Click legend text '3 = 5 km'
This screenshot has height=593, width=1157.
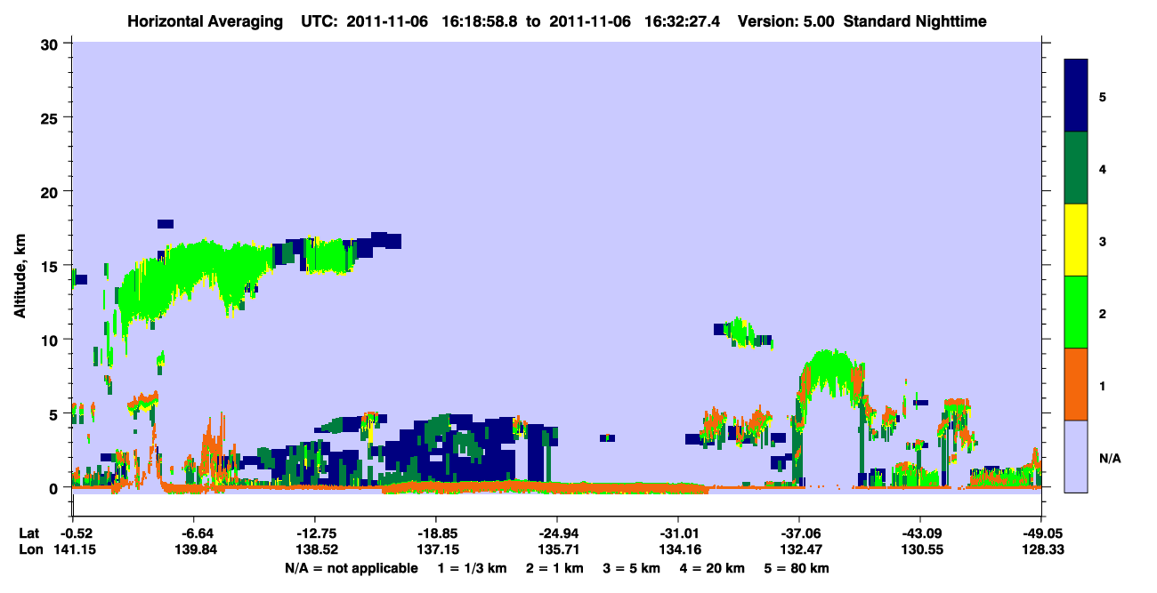point(633,567)
